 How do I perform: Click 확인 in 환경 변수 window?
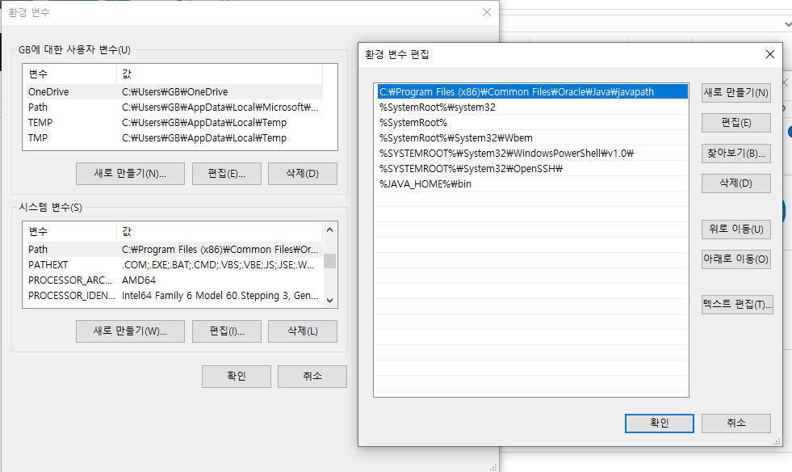pyautogui.click(x=237, y=377)
